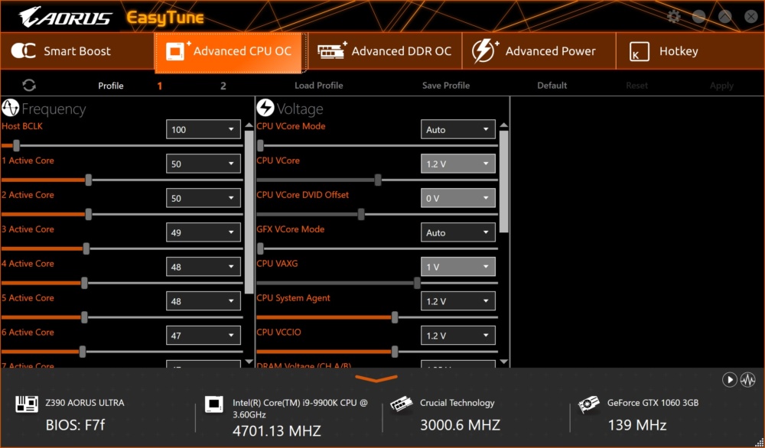Click the Smart Boost tab icon
This screenshot has width=765, height=448.
click(24, 50)
